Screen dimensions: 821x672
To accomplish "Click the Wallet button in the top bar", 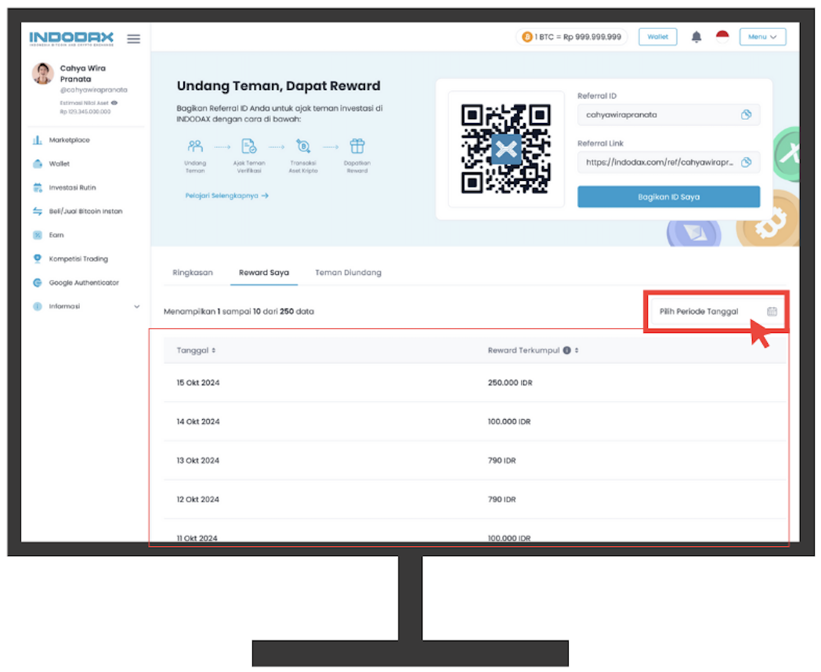I will coord(657,37).
